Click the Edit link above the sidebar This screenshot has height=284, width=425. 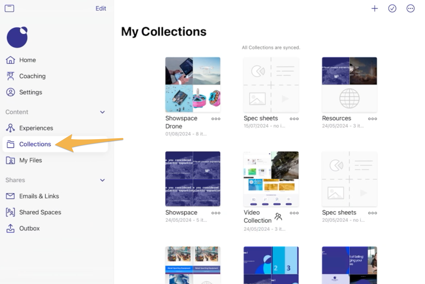click(101, 8)
